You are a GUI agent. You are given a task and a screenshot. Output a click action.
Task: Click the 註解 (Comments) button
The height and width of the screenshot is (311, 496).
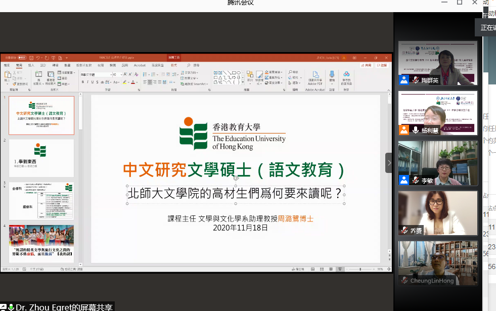coord(382,65)
